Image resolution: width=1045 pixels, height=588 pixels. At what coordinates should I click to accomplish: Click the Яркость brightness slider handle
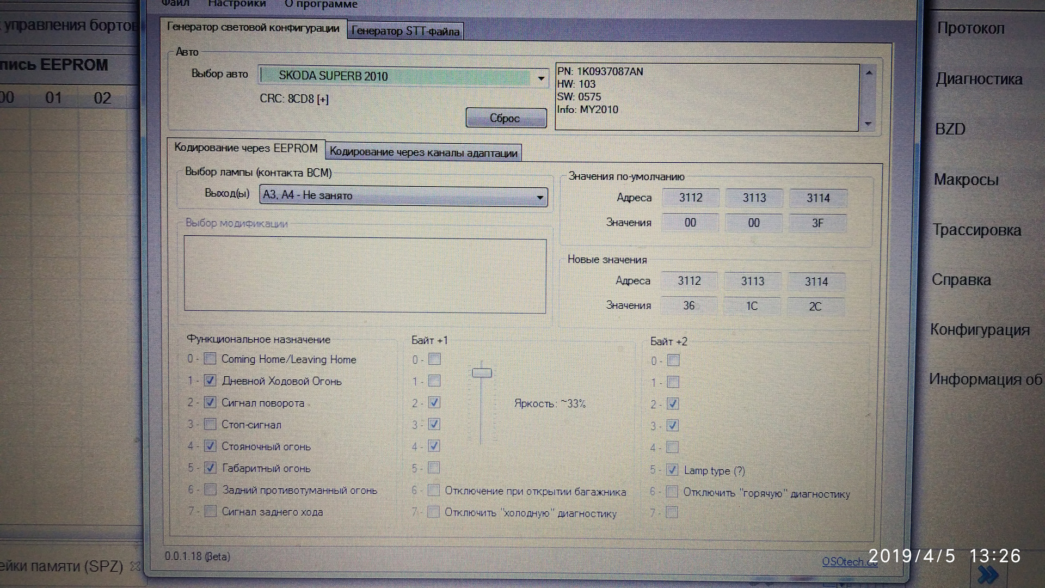tap(482, 373)
